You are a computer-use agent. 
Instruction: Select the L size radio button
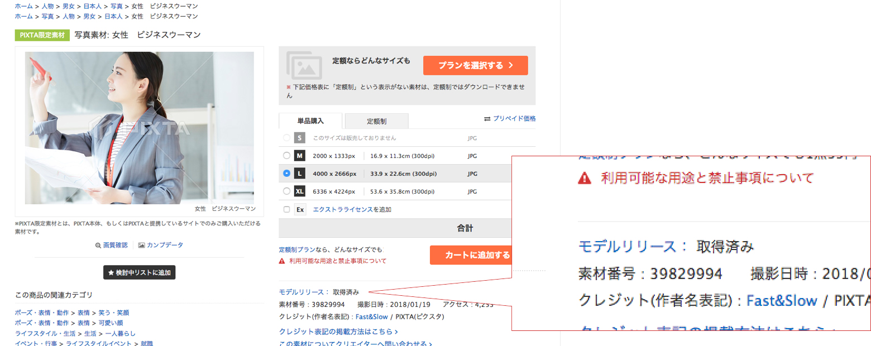tap(286, 174)
